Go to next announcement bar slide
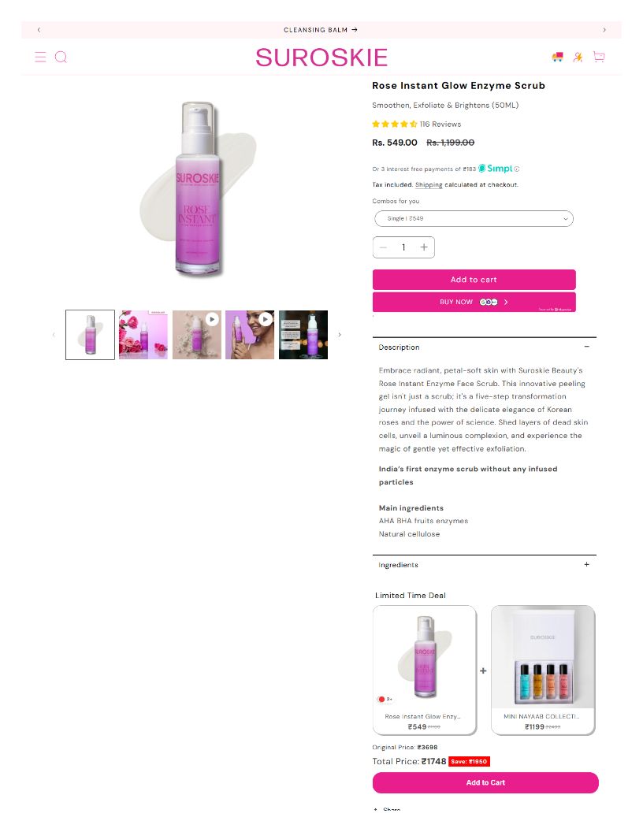This screenshot has width=643, height=832. tap(604, 30)
